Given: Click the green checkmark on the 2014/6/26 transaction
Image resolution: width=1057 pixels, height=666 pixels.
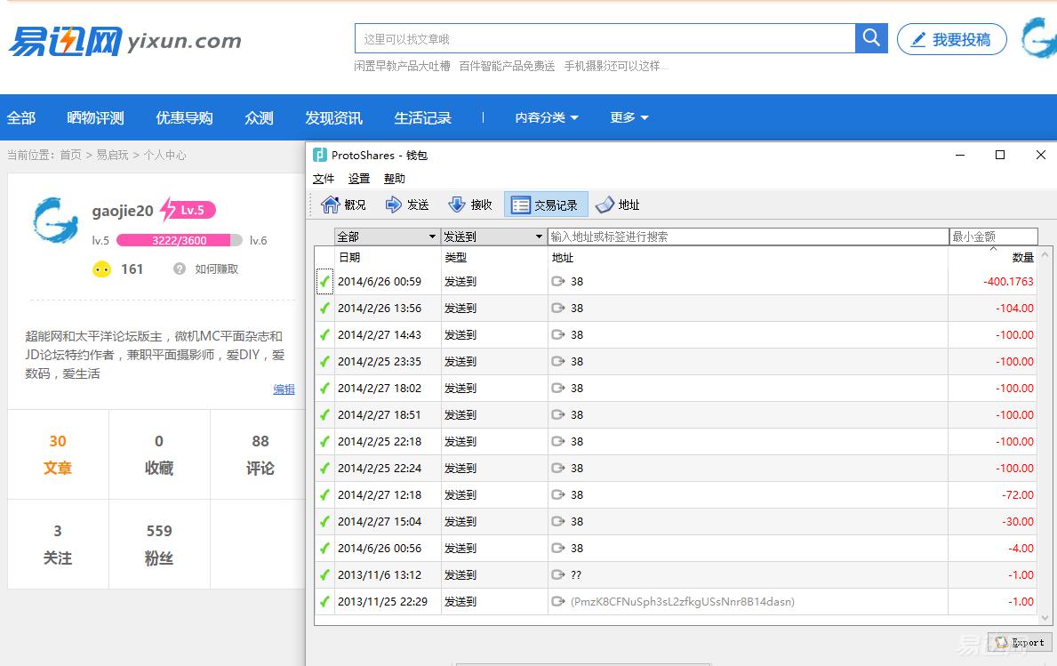Looking at the screenshot, I should (324, 281).
